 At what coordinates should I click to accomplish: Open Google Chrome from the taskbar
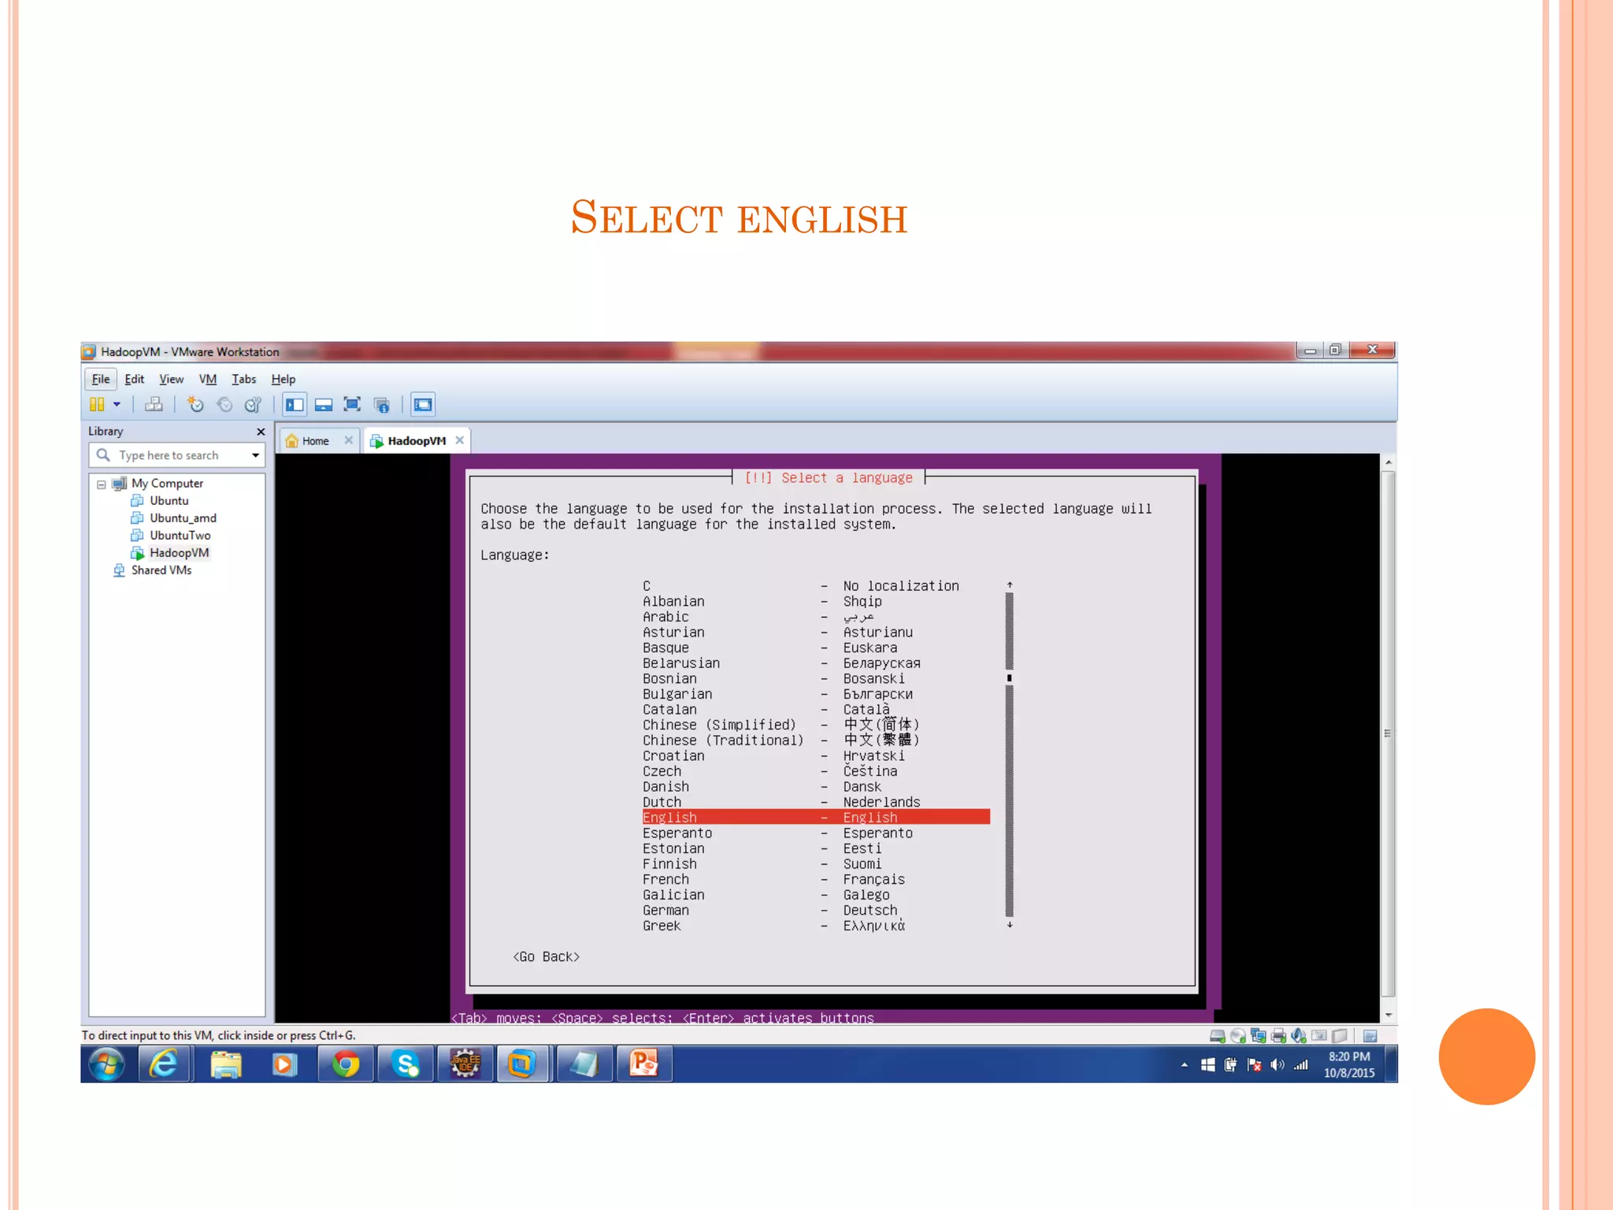[x=345, y=1064]
